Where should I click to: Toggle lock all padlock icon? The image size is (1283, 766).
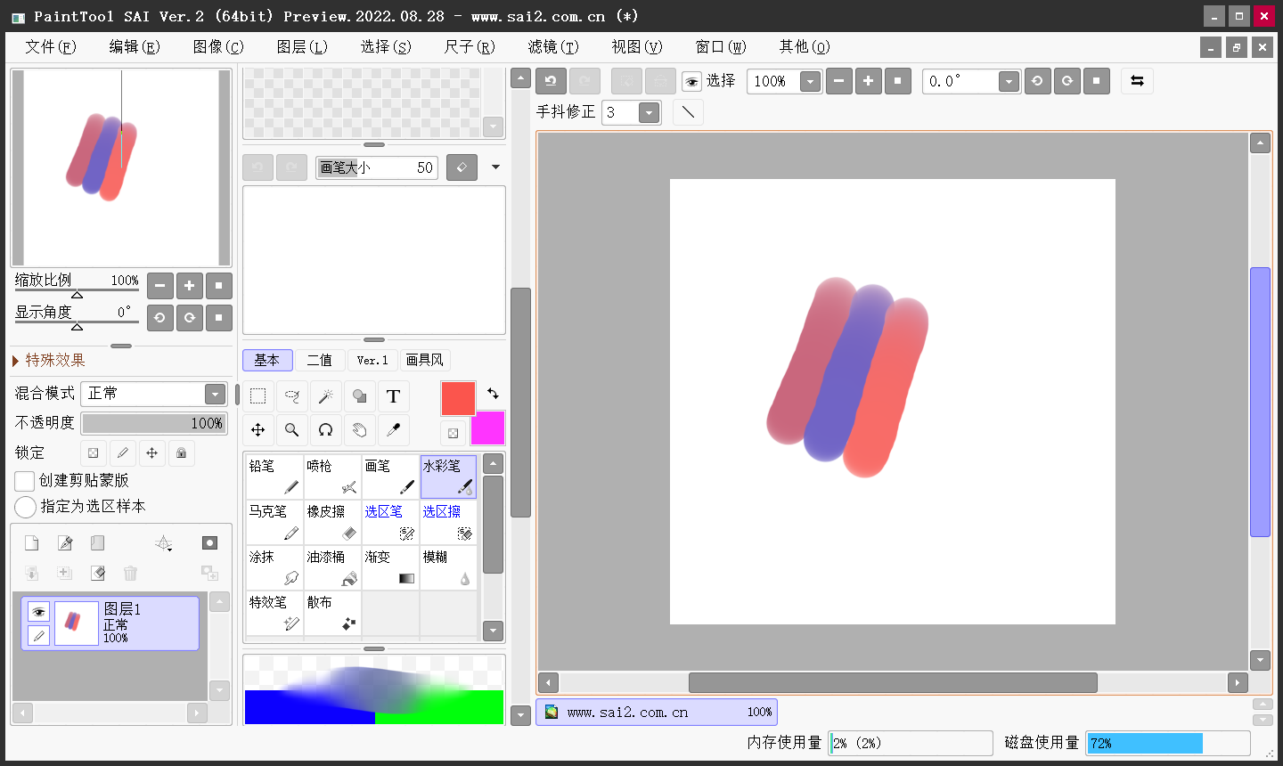[182, 453]
